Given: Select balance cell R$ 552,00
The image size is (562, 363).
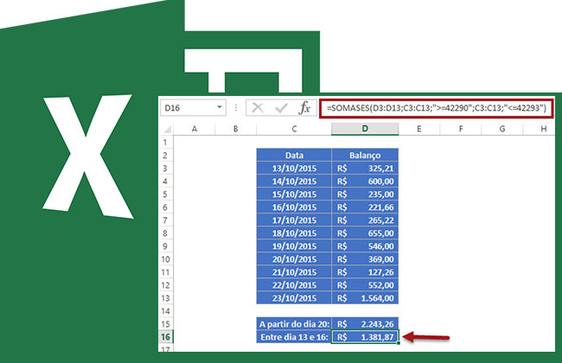Looking at the screenshot, I should coord(365,285).
